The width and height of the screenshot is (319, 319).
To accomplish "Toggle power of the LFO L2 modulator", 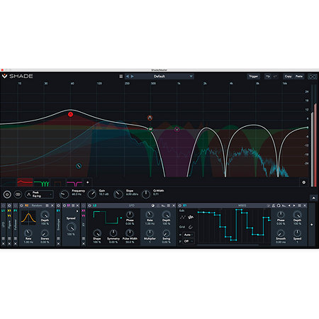I will pos(90,206).
